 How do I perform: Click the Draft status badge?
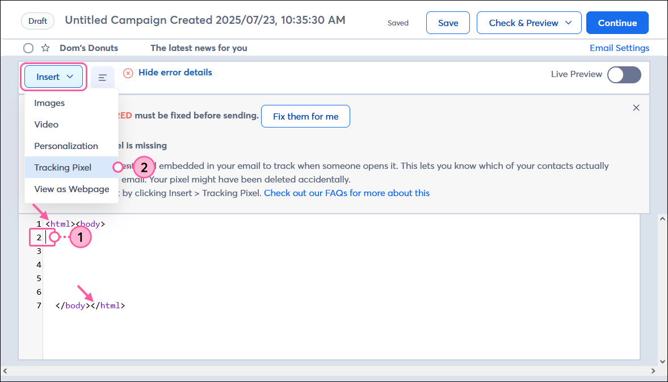click(x=37, y=20)
